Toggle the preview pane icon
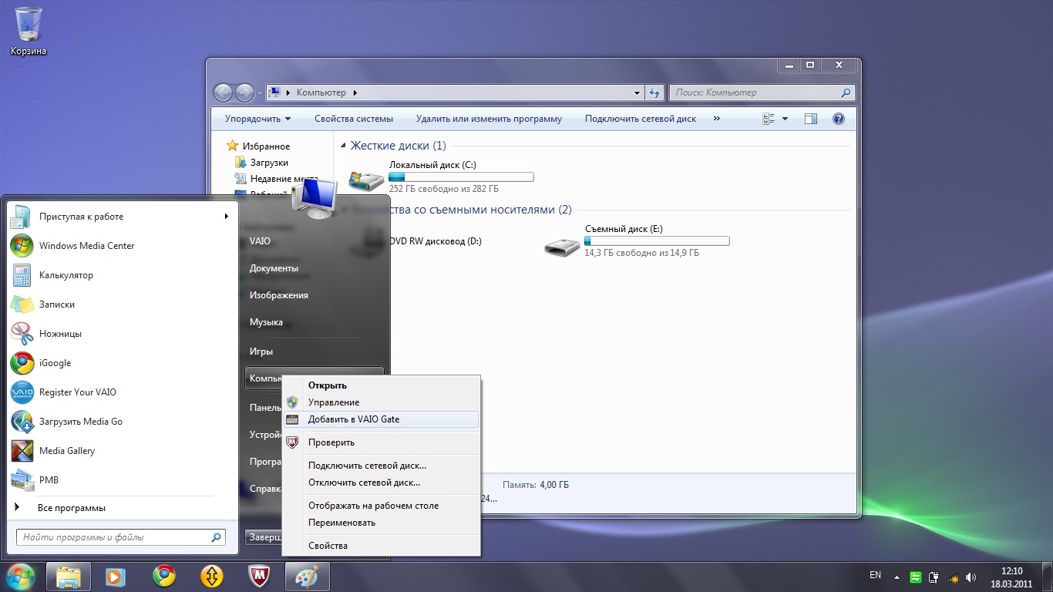This screenshot has width=1053, height=592. pyautogui.click(x=810, y=119)
